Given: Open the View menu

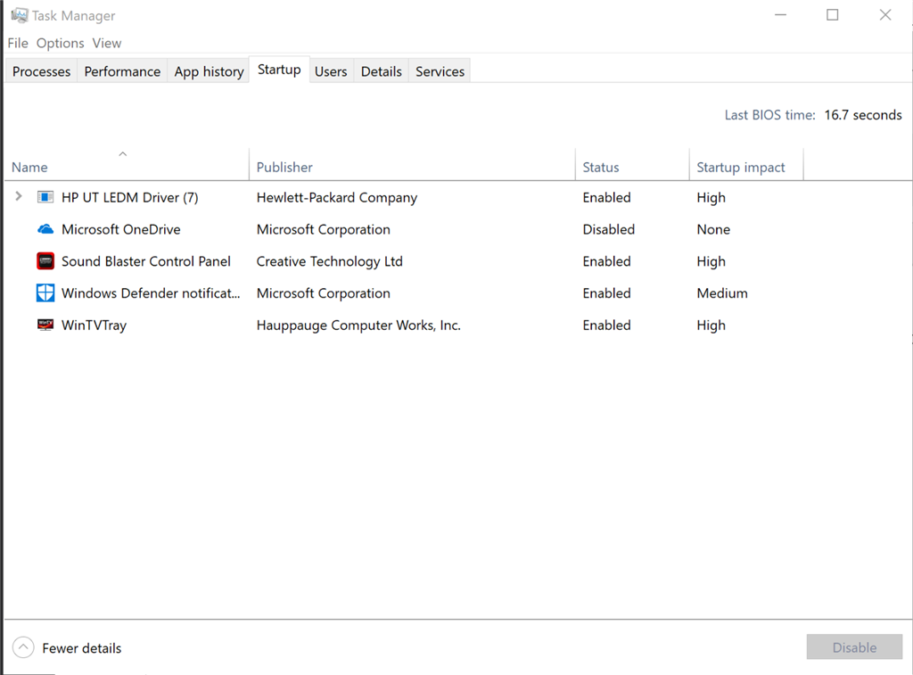Looking at the screenshot, I should (107, 43).
